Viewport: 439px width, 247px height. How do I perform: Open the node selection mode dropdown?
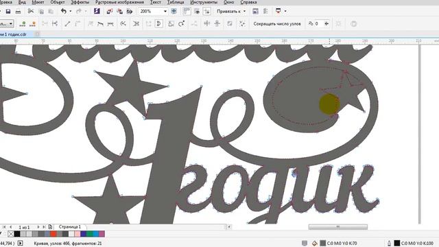click(11, 24)
